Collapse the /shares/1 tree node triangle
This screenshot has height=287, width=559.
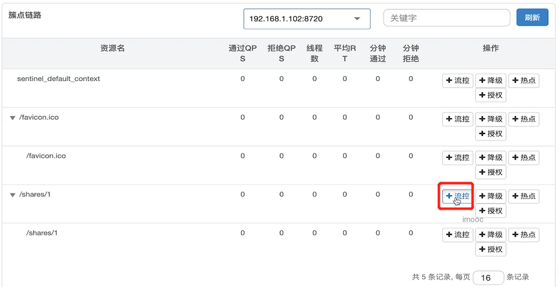coord(12,195)
